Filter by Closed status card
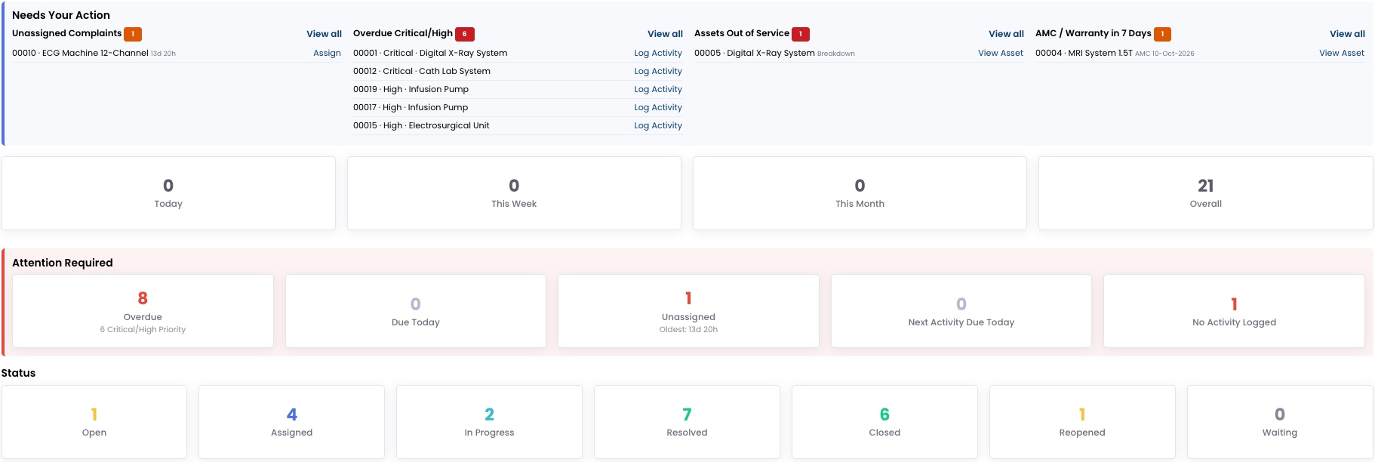Screen dimensions: 1375x462 pyautogui.click(x=884, y=422)
